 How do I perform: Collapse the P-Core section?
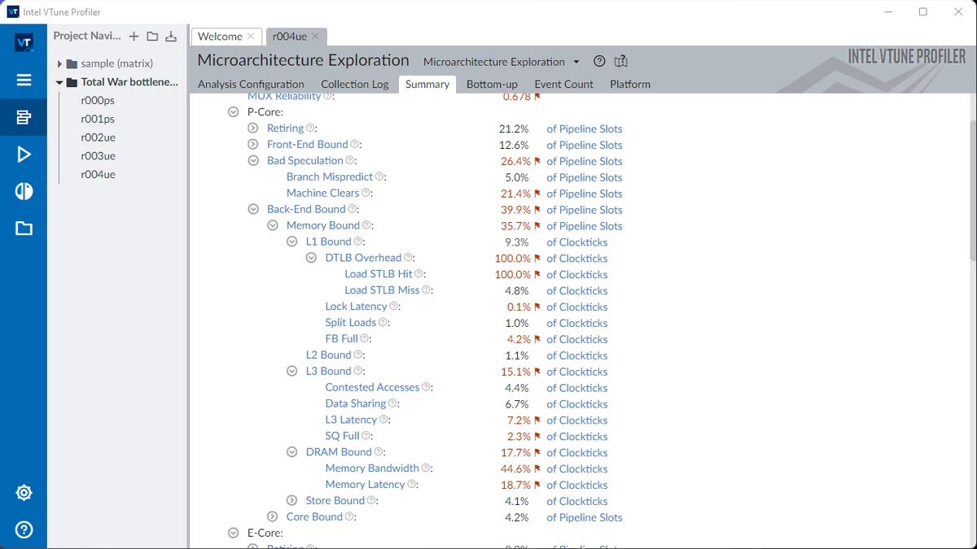(x=233, y=112)
